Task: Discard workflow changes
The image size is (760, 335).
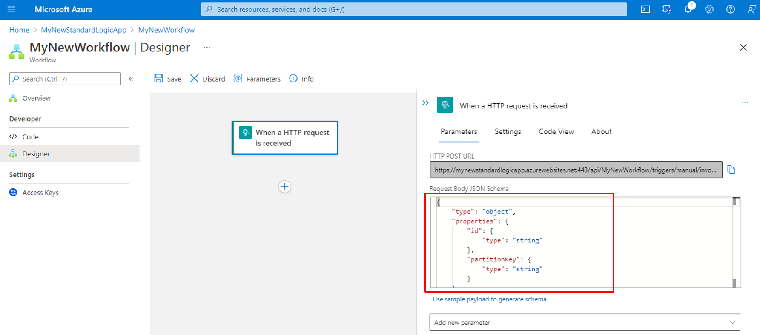Action: point(207,79)
